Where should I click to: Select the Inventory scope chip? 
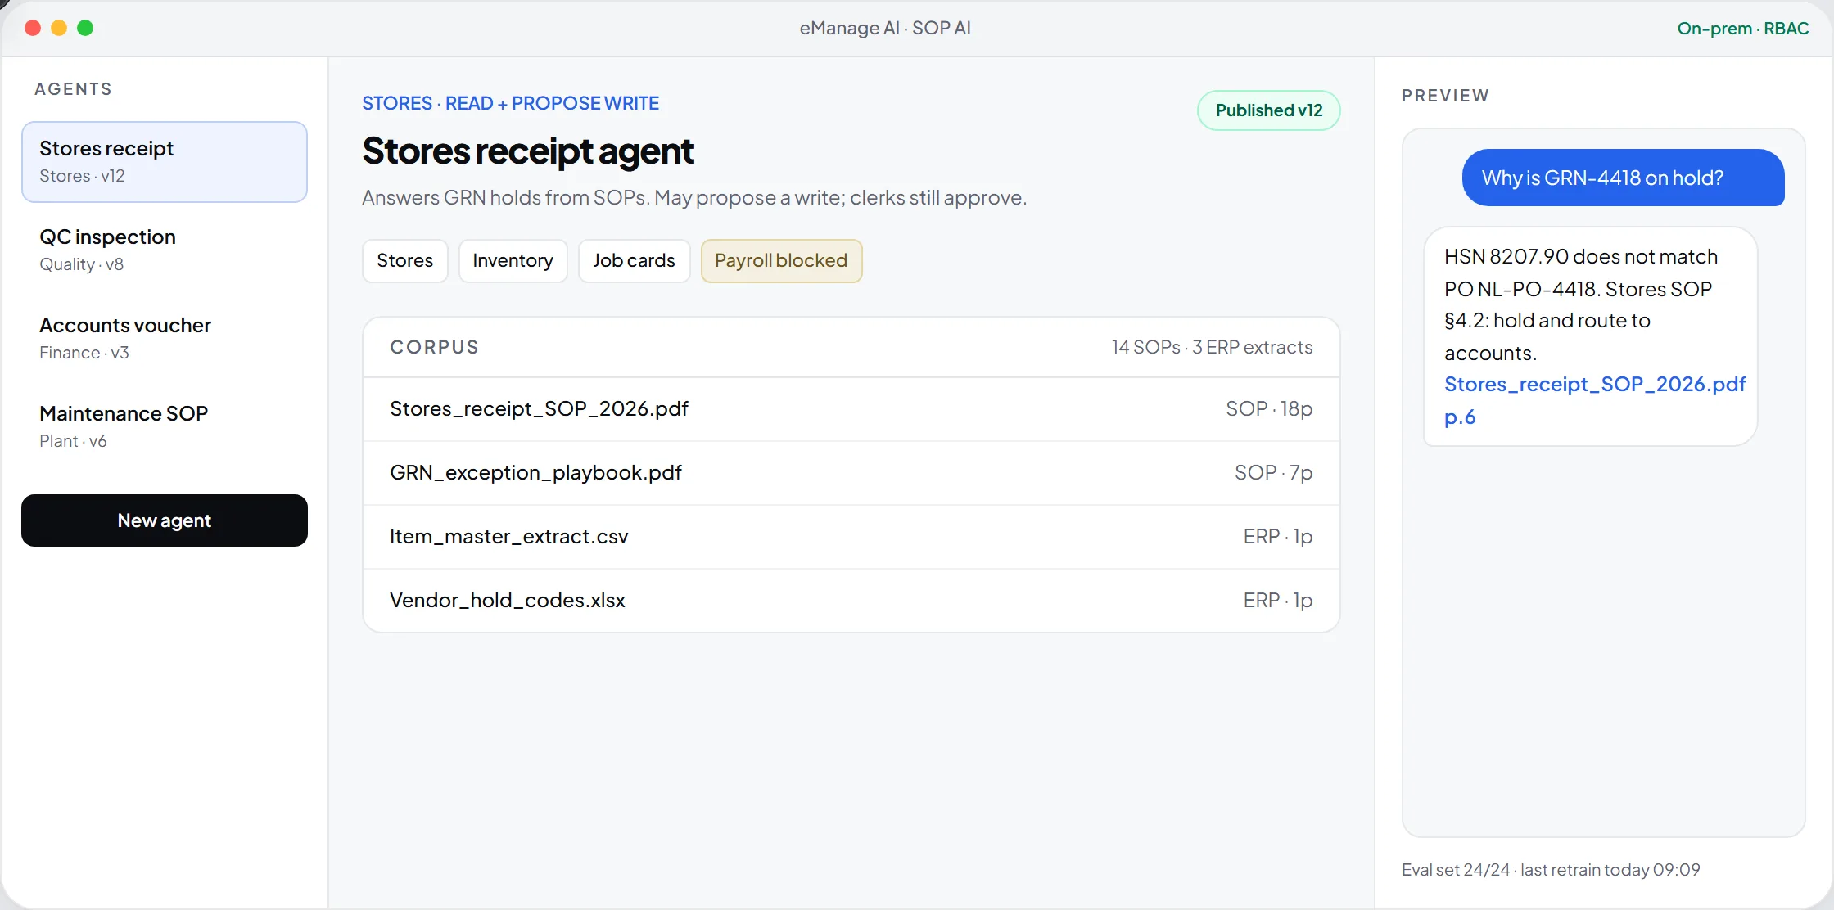513,261
